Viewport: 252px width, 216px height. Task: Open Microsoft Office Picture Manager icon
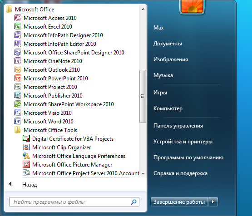26,164
